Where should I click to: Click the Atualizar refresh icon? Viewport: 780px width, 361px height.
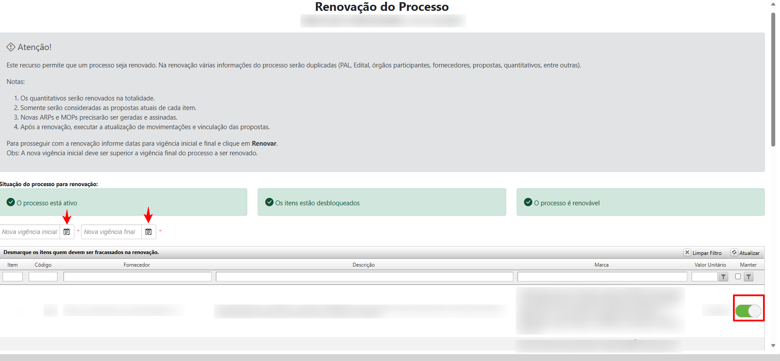(734, 253)
